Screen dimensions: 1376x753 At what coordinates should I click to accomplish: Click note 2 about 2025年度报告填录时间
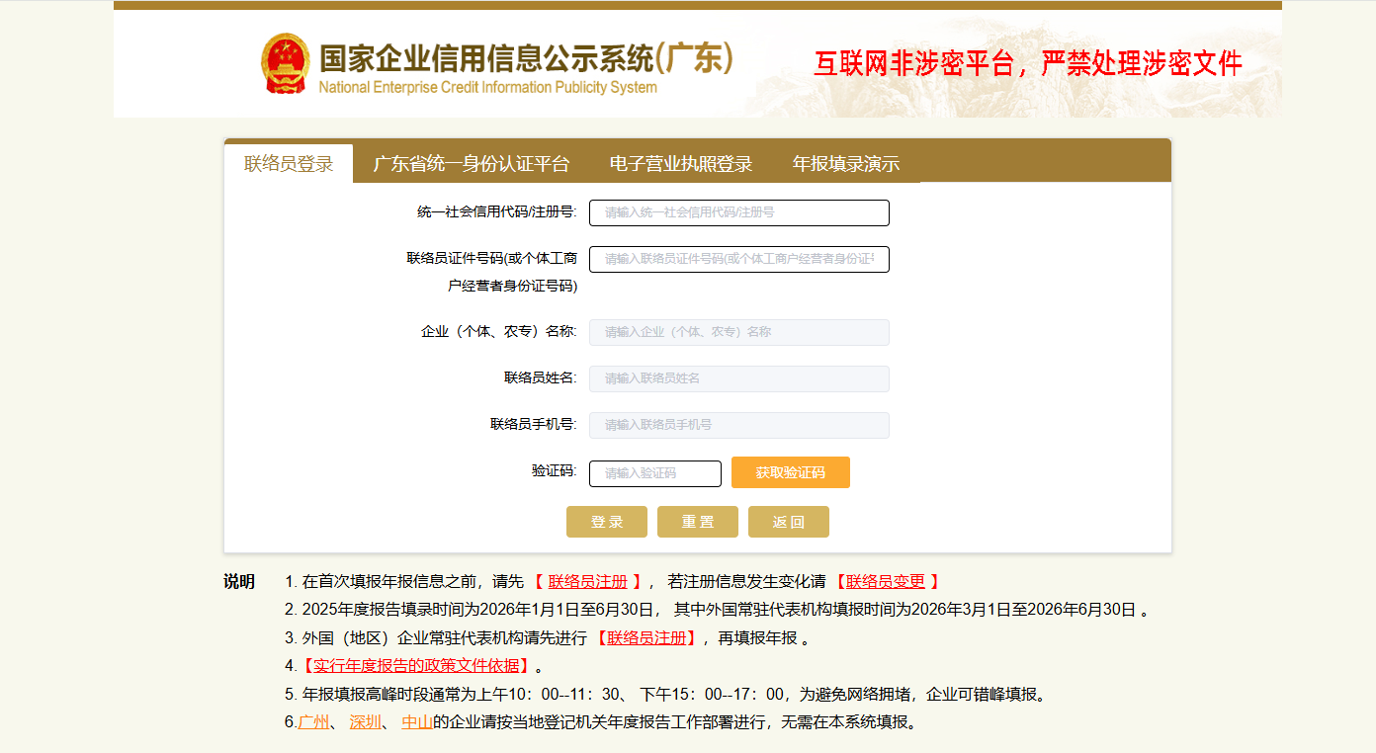(717, 609)
